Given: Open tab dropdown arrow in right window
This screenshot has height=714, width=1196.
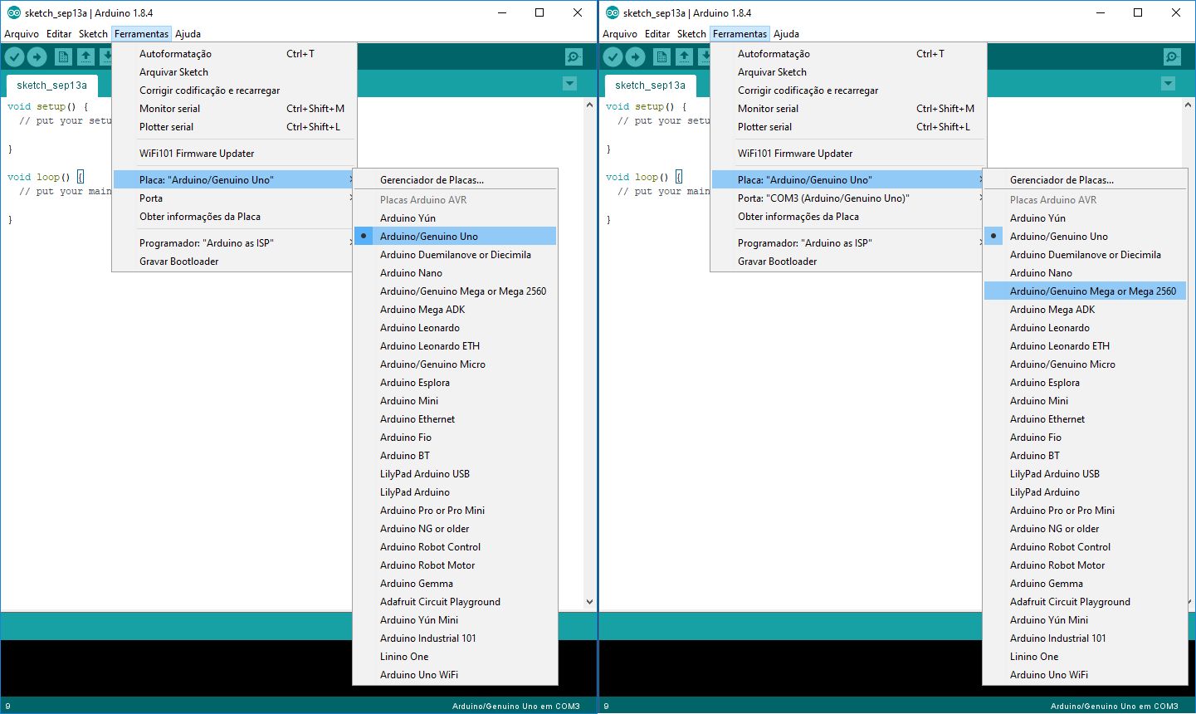Looking at the screenshot, I should (1168, 84).
